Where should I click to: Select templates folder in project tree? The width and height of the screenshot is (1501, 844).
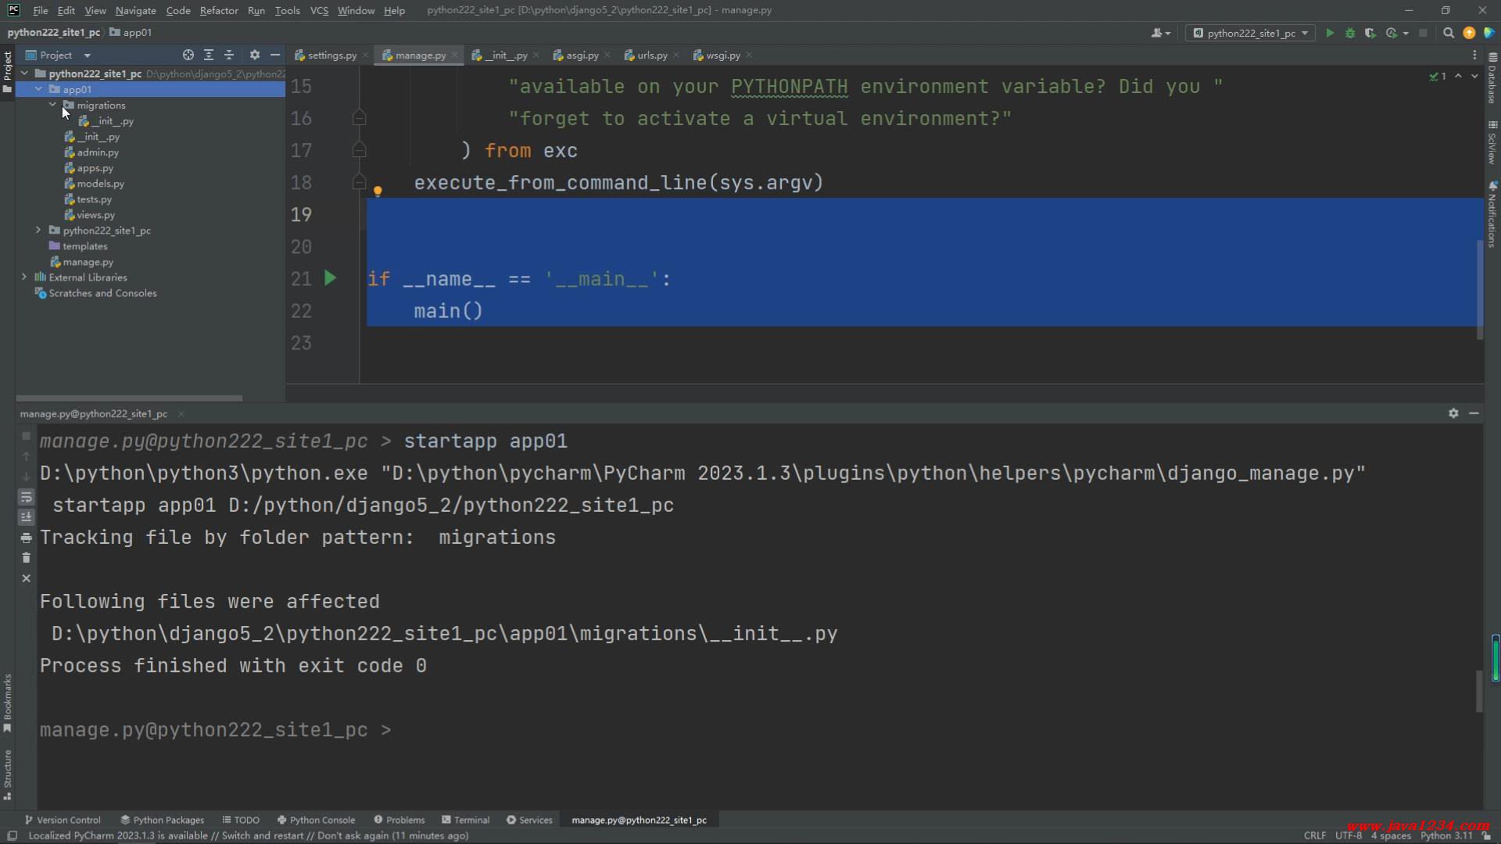(x=84, y=245)
